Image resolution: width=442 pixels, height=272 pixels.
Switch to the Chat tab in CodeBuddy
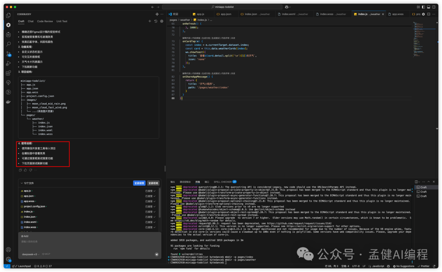pos(31,21)
